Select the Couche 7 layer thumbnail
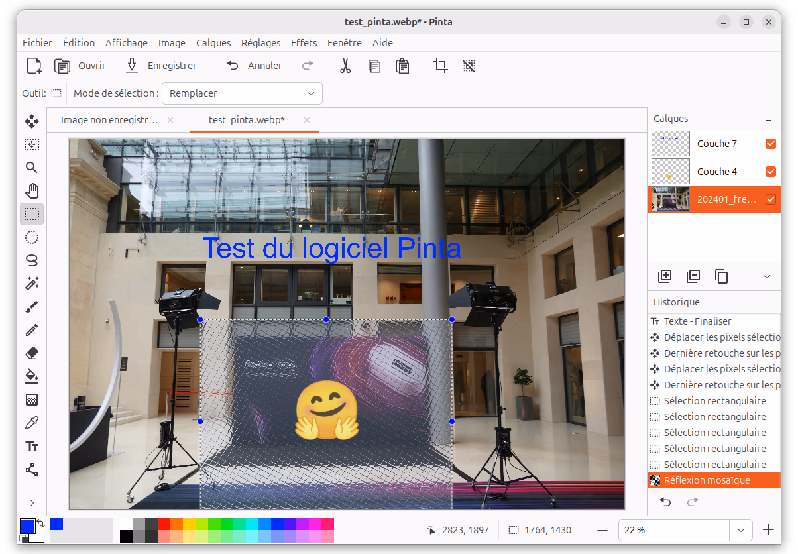798x554 pixels. 671,144
